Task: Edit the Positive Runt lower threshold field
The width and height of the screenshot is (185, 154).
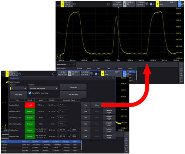Action: tap(63, 130)
